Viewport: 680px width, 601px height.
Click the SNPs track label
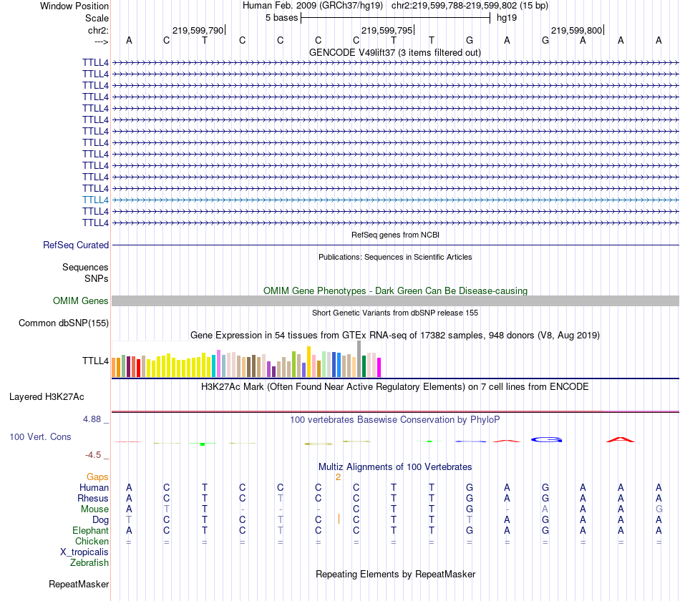point(97,278)
